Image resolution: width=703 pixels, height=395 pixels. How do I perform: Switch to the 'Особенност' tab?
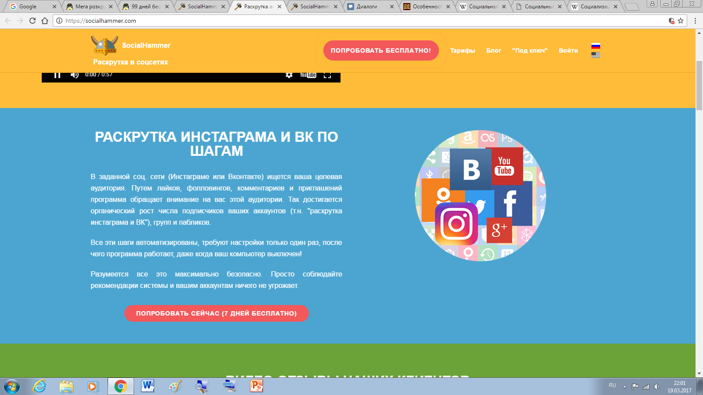(x=427, y=7)
